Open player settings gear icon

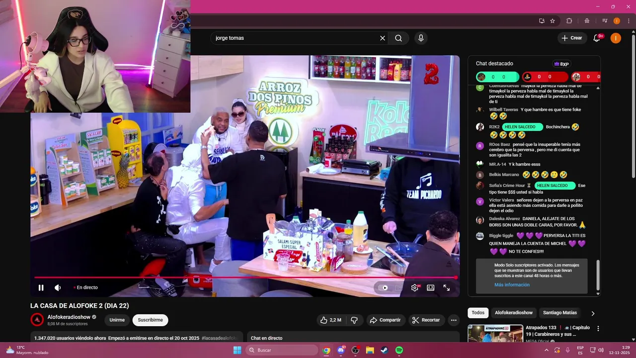[x=415, y=287]
